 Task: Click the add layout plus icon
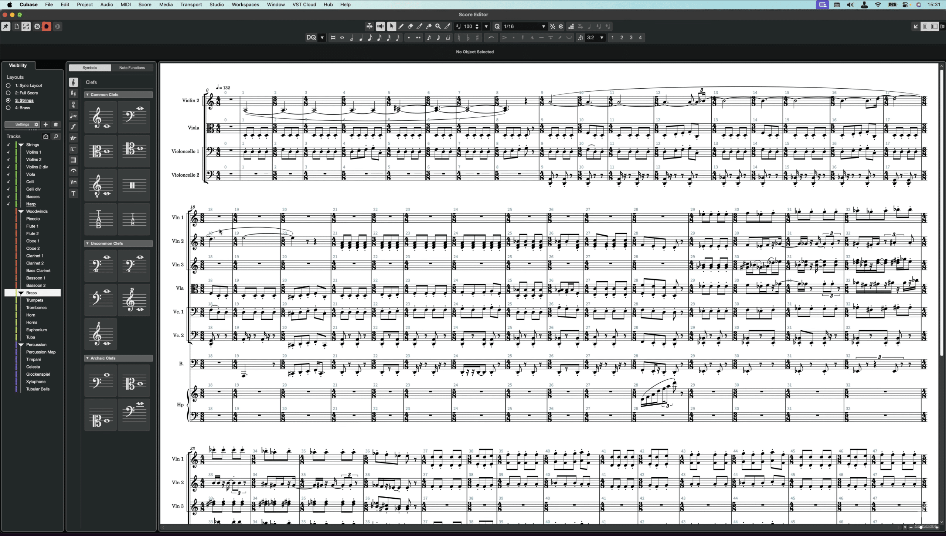coord(46,124)
